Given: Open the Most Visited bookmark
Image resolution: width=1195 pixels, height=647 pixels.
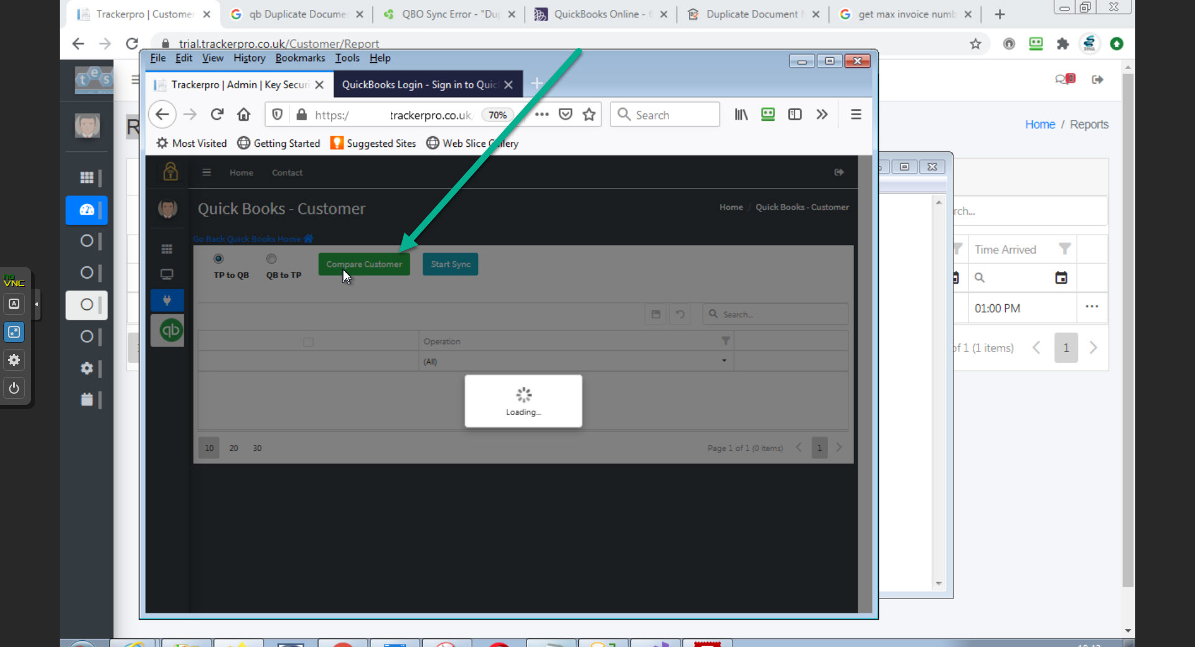Looking at the screenshot, I should pos(192,143).
